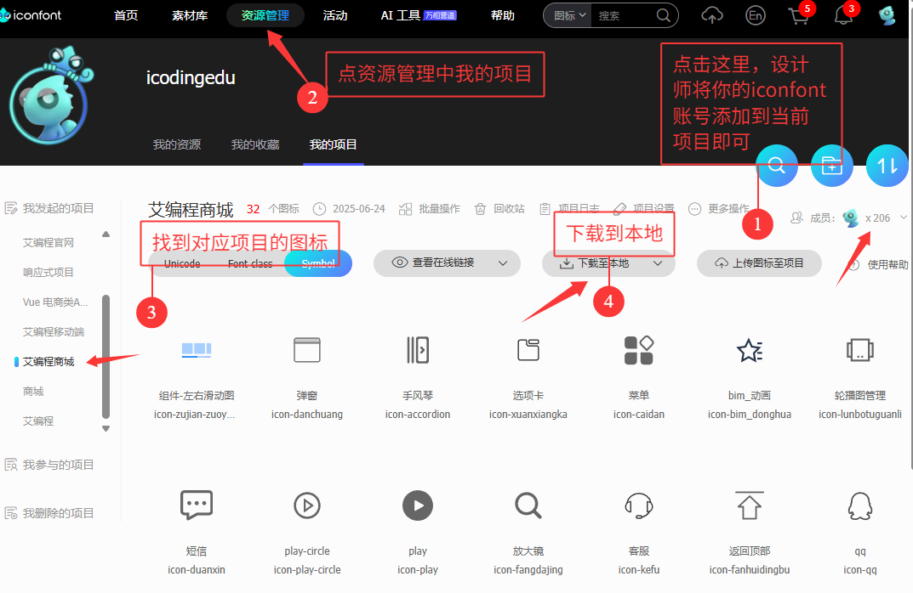Screen dimensions: 913x593
Task: Select the icon-accordion icon
Action: 418,350
